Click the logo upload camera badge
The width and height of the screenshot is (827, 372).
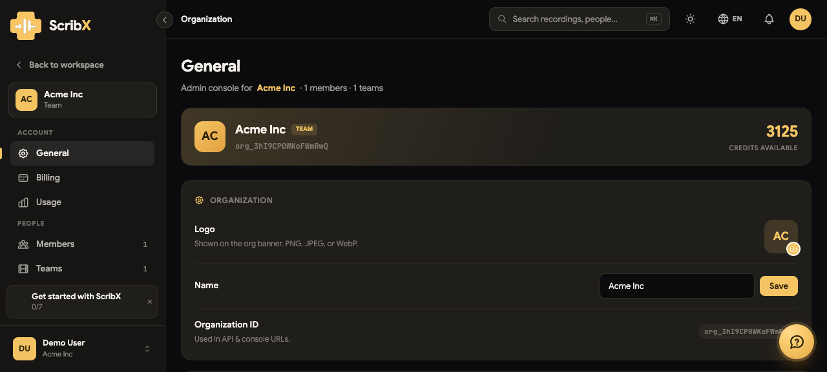pyautogui.click(x=793, y=249)
